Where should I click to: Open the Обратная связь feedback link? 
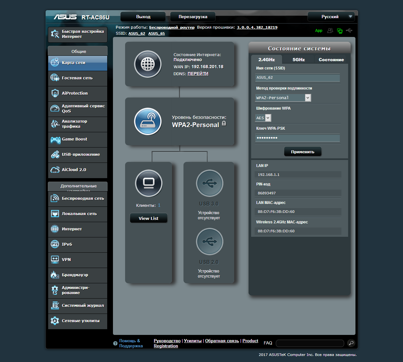[x=222, y=341]
